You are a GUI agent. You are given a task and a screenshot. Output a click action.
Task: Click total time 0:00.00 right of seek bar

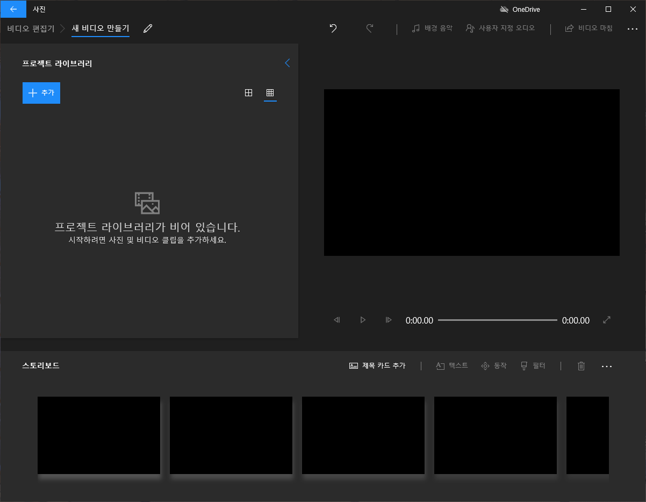coord(576,320)
